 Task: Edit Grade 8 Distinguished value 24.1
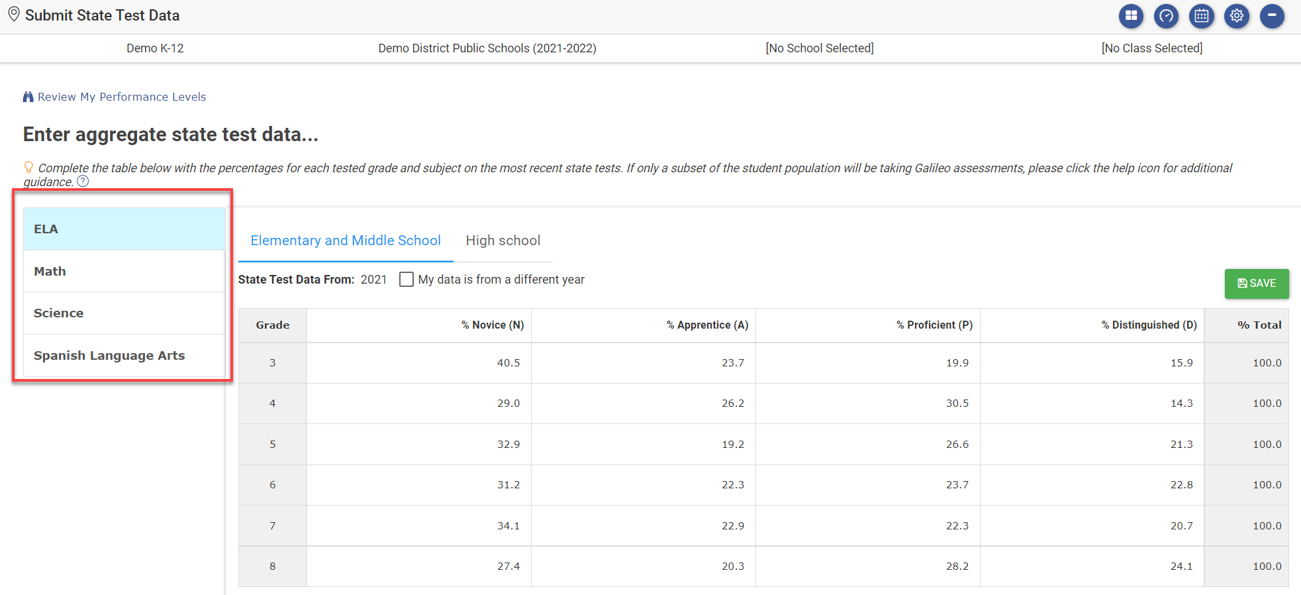pyautogui.click(x=1092, y=567)
